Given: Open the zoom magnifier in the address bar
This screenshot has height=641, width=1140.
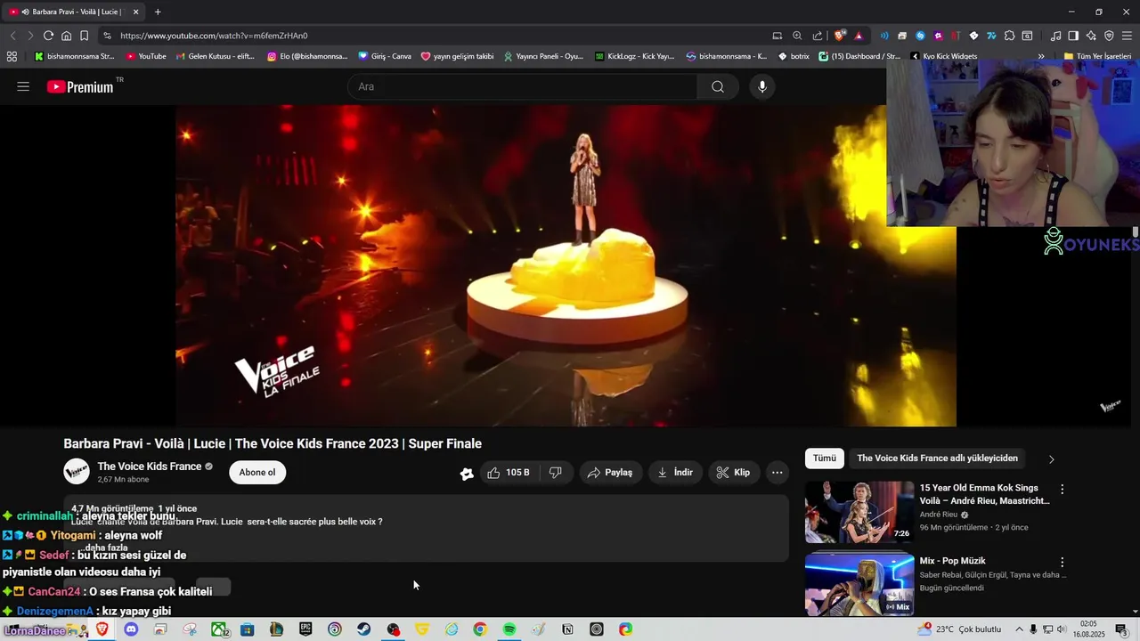Looking at the screenshot, I should [x=797, y=36].
